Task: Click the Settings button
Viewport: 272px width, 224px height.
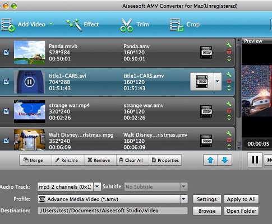Action: click(207, 199)
